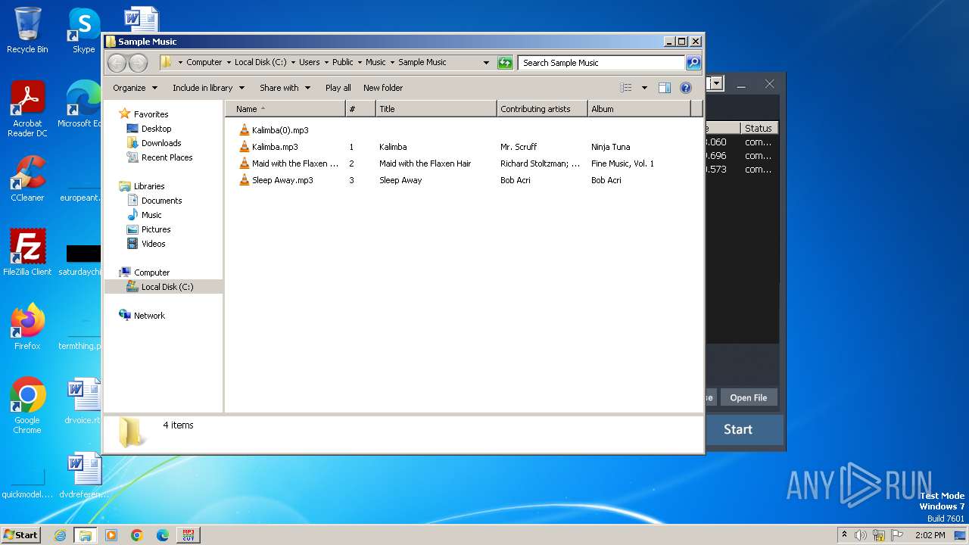Click Play all in the toolbar
The width and height of the screenshot is (969, 545).
(x=338, y=88)
